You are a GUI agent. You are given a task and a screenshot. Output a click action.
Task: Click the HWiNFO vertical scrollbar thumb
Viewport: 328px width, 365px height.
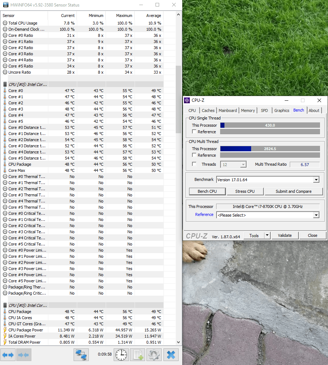[x=178, y=99]
